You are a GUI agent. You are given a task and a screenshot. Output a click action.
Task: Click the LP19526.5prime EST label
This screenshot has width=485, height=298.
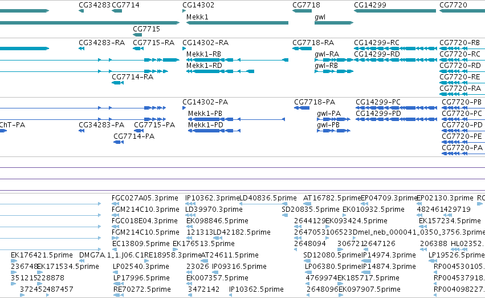457,255
